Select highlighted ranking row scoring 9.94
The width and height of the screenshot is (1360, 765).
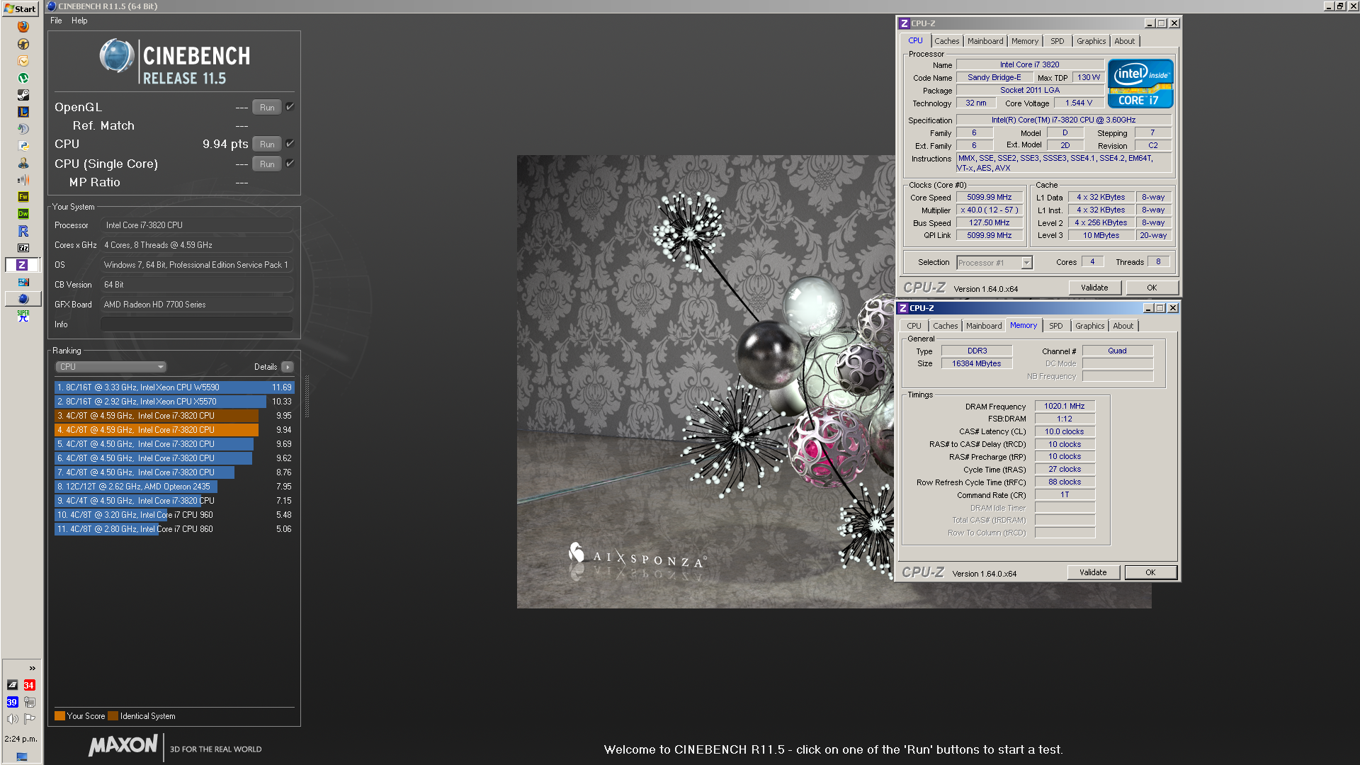pos(174,430)
